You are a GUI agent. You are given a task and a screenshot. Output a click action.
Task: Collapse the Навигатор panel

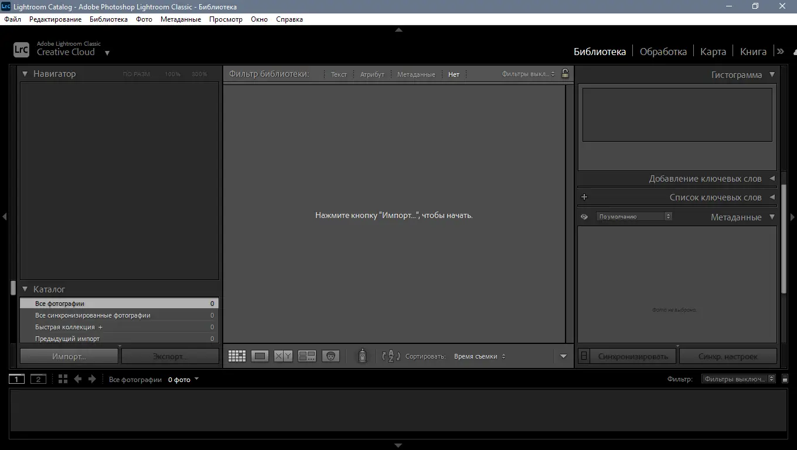click(25, 74)
